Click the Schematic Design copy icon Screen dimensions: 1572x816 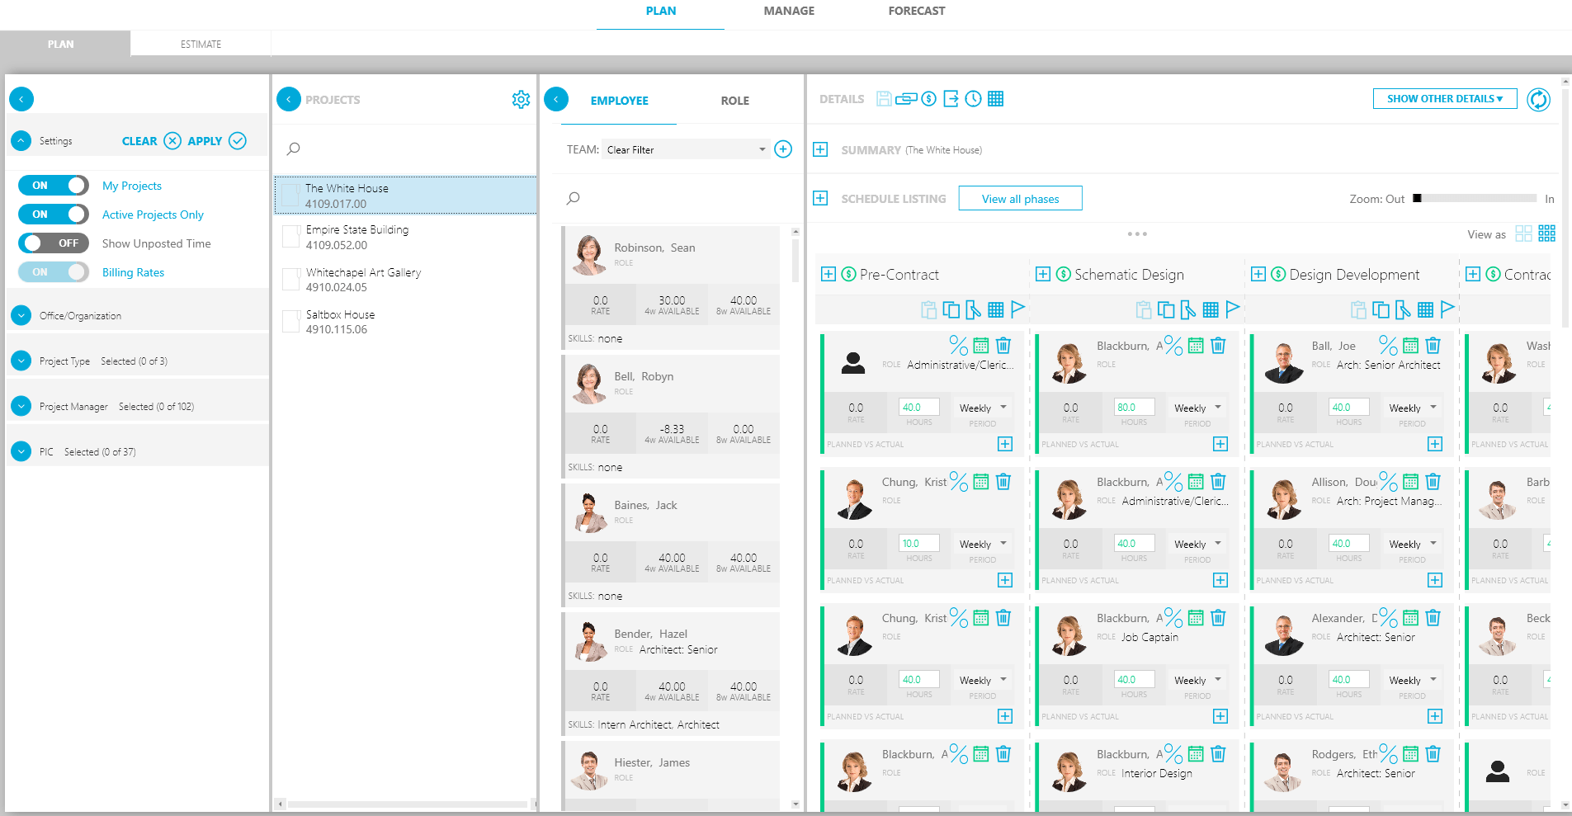[x=1166, y=309]
